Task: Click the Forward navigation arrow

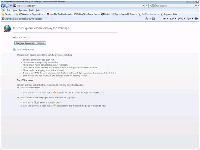Action: tap(7, 6)
